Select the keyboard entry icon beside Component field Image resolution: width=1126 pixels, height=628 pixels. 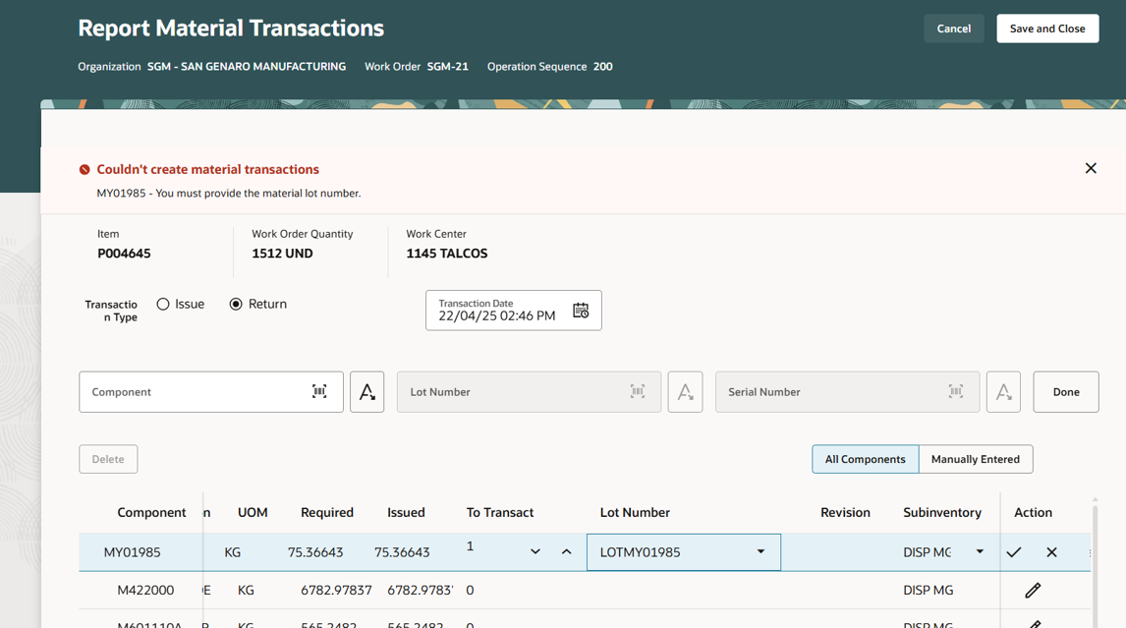(366, 391)
